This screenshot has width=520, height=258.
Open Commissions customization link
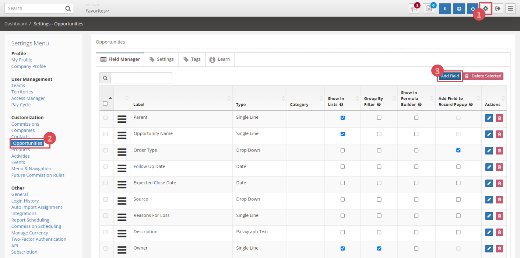(25, 124)
